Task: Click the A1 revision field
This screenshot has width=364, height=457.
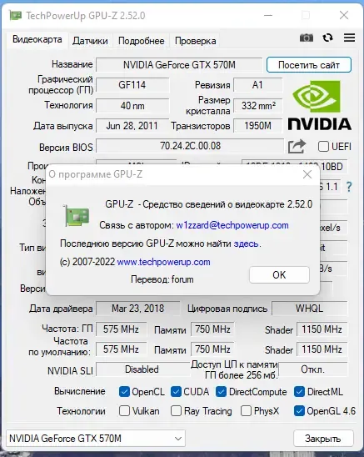Action: (x=257, y=85)
